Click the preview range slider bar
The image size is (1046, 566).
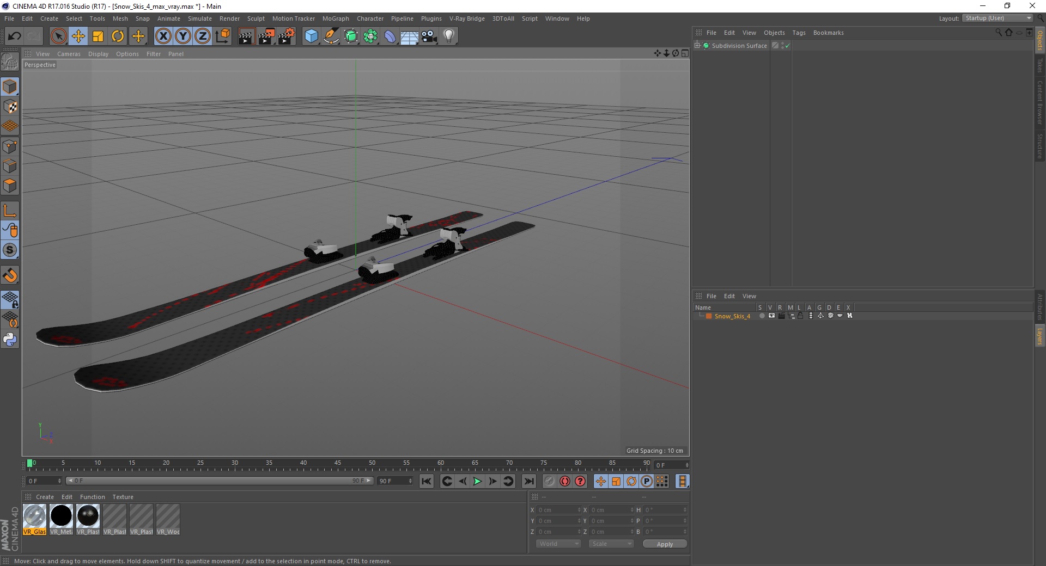220,481
